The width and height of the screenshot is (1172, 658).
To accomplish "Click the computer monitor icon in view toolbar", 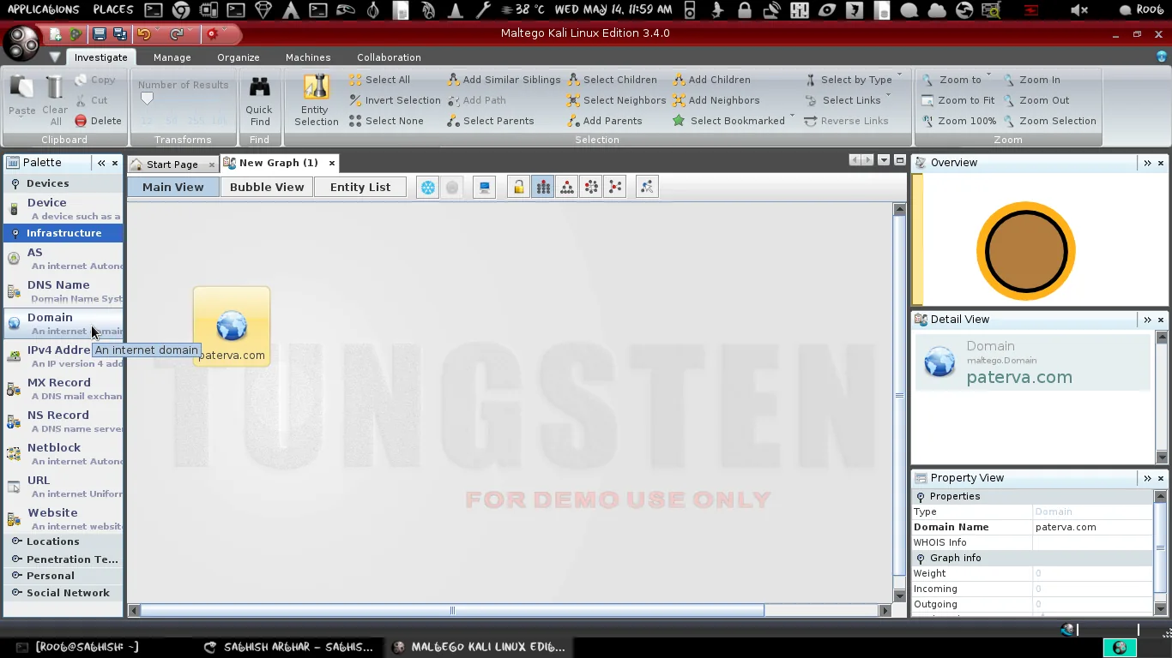I will pyautogui.click(x=485, y=188).
